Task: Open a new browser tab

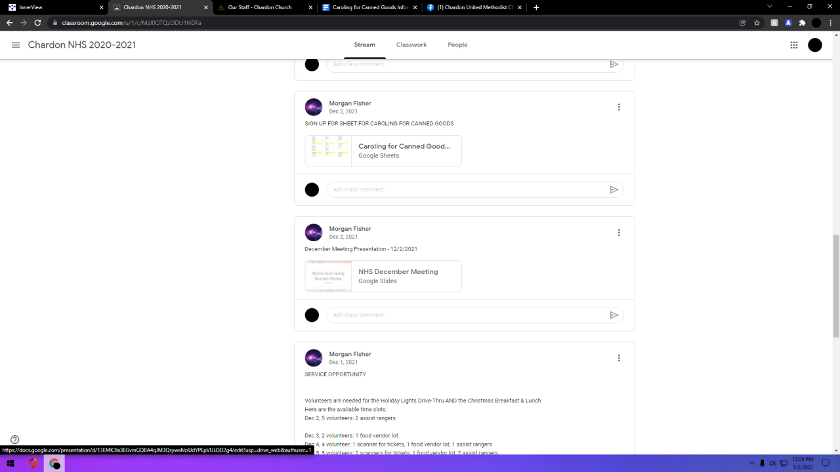Action: click(x=536, y=7)
